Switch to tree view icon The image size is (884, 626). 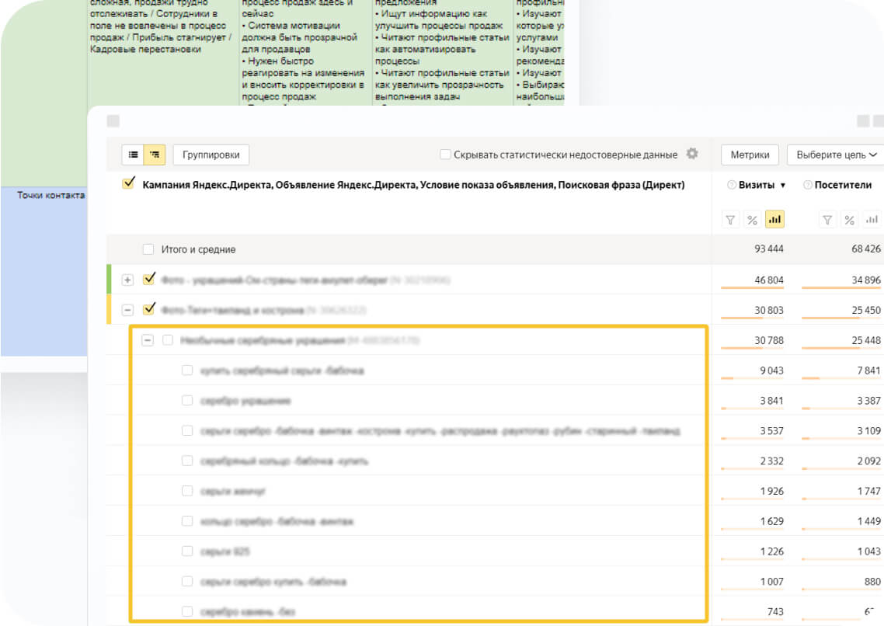(155, 155)
